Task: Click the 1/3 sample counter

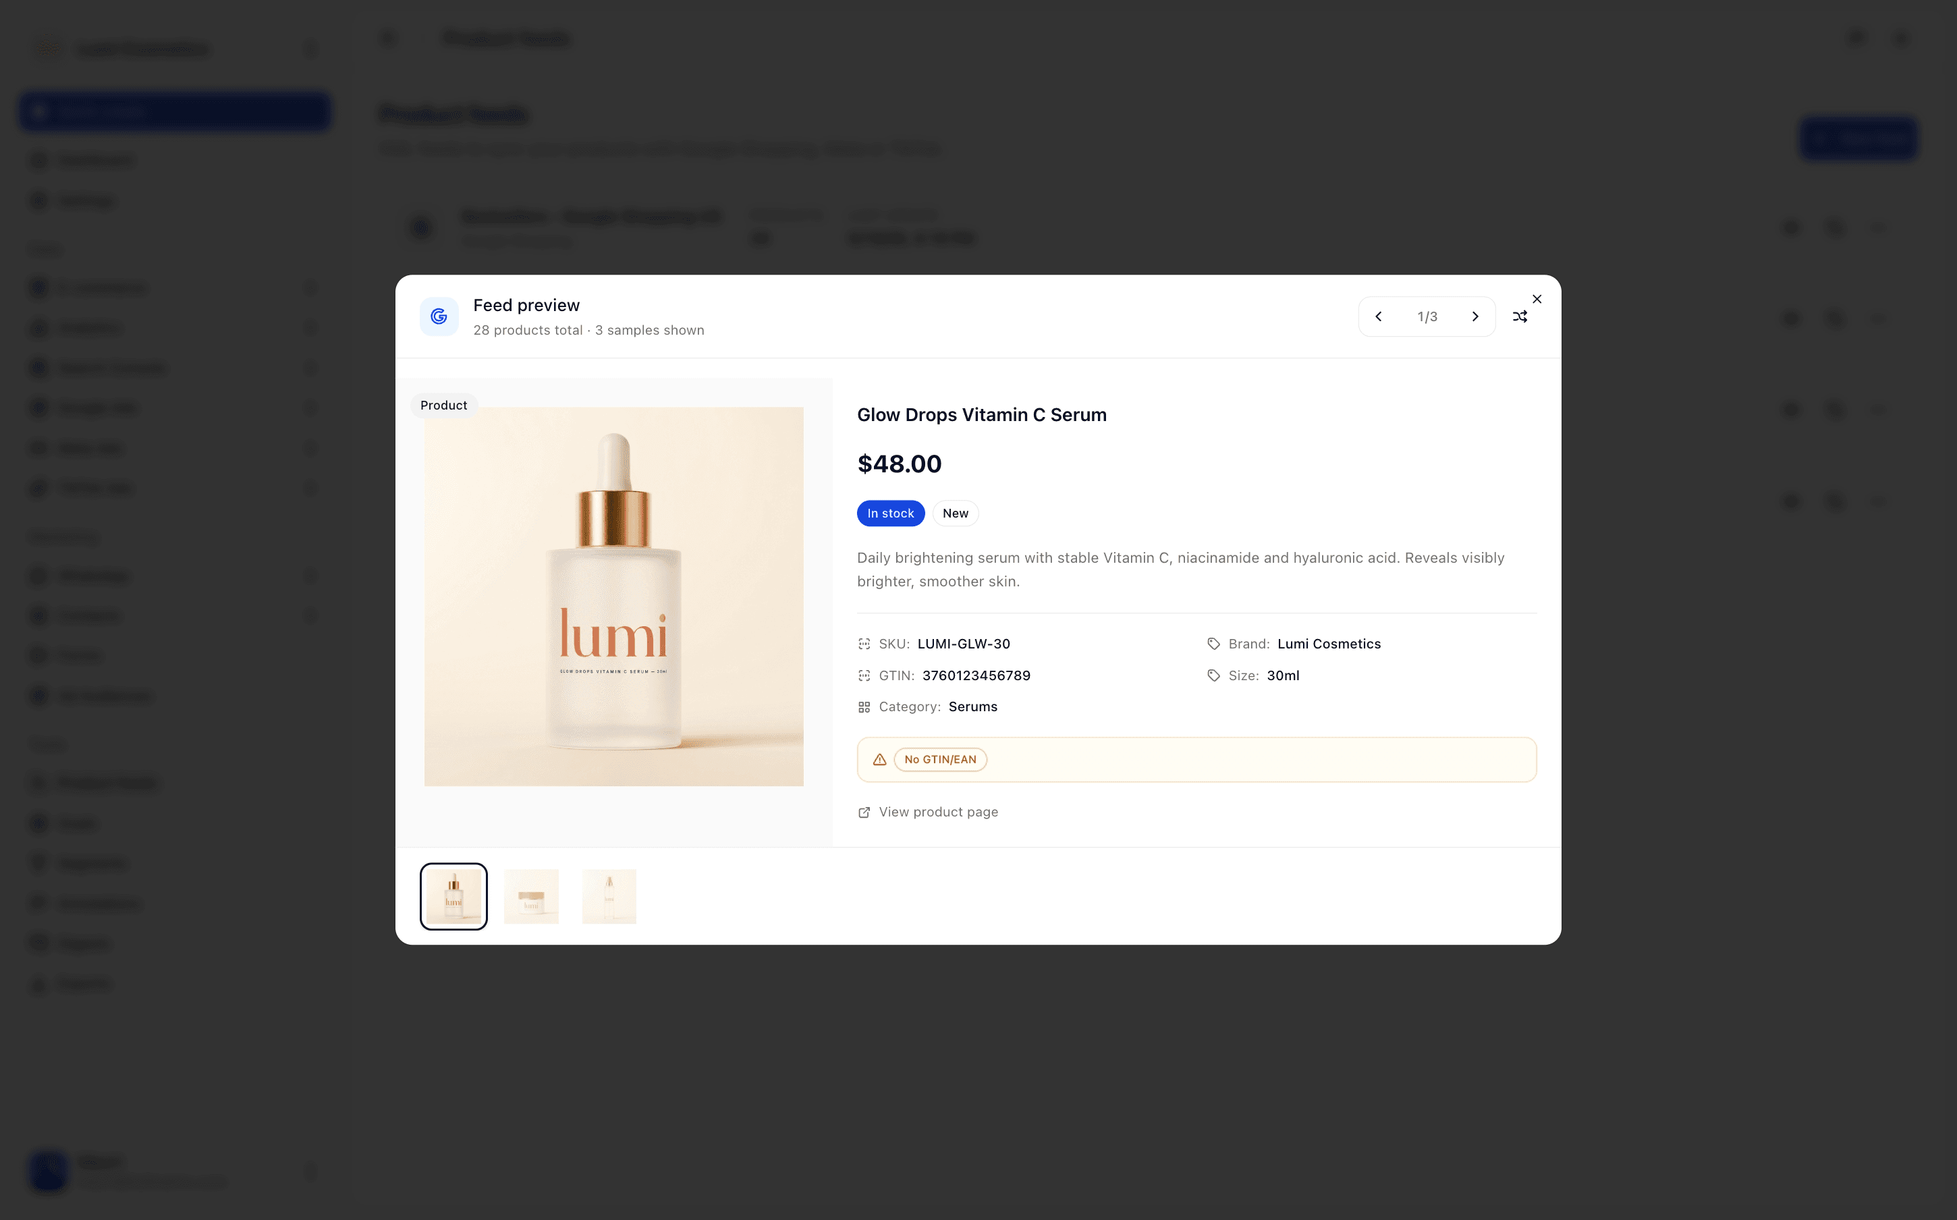Action: pos(1427,317)
